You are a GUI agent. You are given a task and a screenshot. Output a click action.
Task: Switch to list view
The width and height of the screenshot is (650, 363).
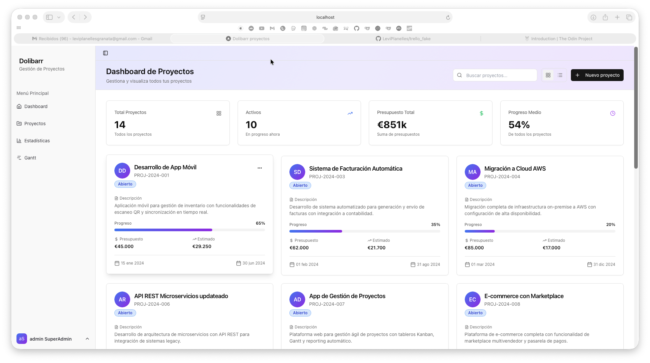point(560,75)
